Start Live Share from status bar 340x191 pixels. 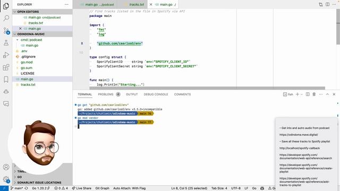point(81,188)
